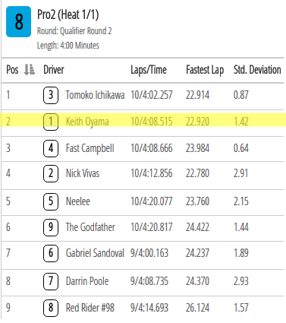Viewport: 286px width, 323px height.
Task: Sort by the Driver column header
Action: [x=54, y=70]
